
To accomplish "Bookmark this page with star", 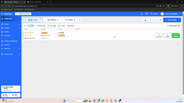I will tap(164, 6).
